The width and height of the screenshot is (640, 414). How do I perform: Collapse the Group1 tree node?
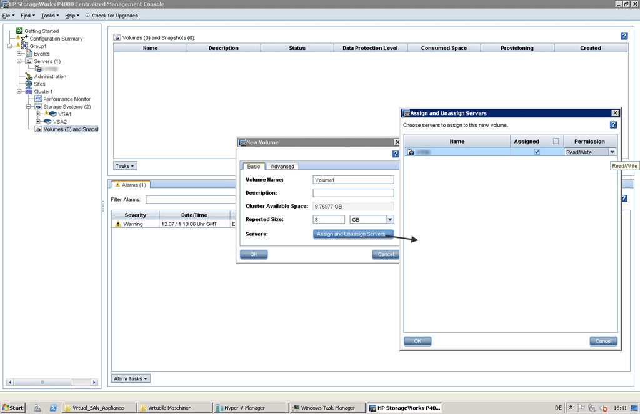click(10, 46)
